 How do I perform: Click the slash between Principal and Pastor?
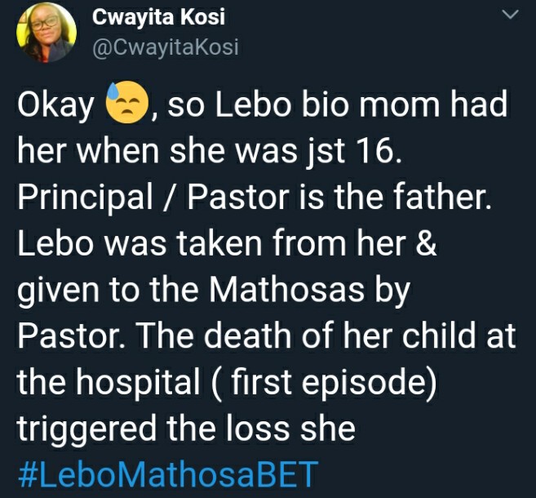(x=170, y=198)
